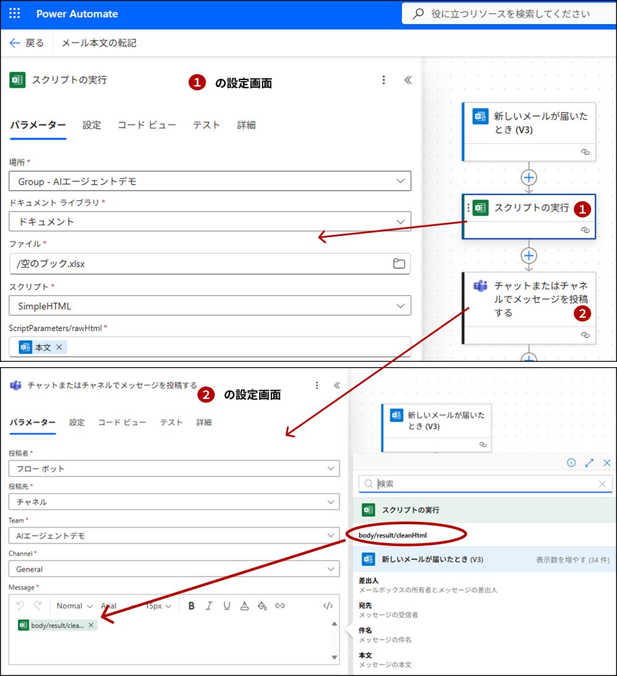Open the Channel dropdown showing General
This screenshot has height=676, width=617.
(x=330, y=569)
